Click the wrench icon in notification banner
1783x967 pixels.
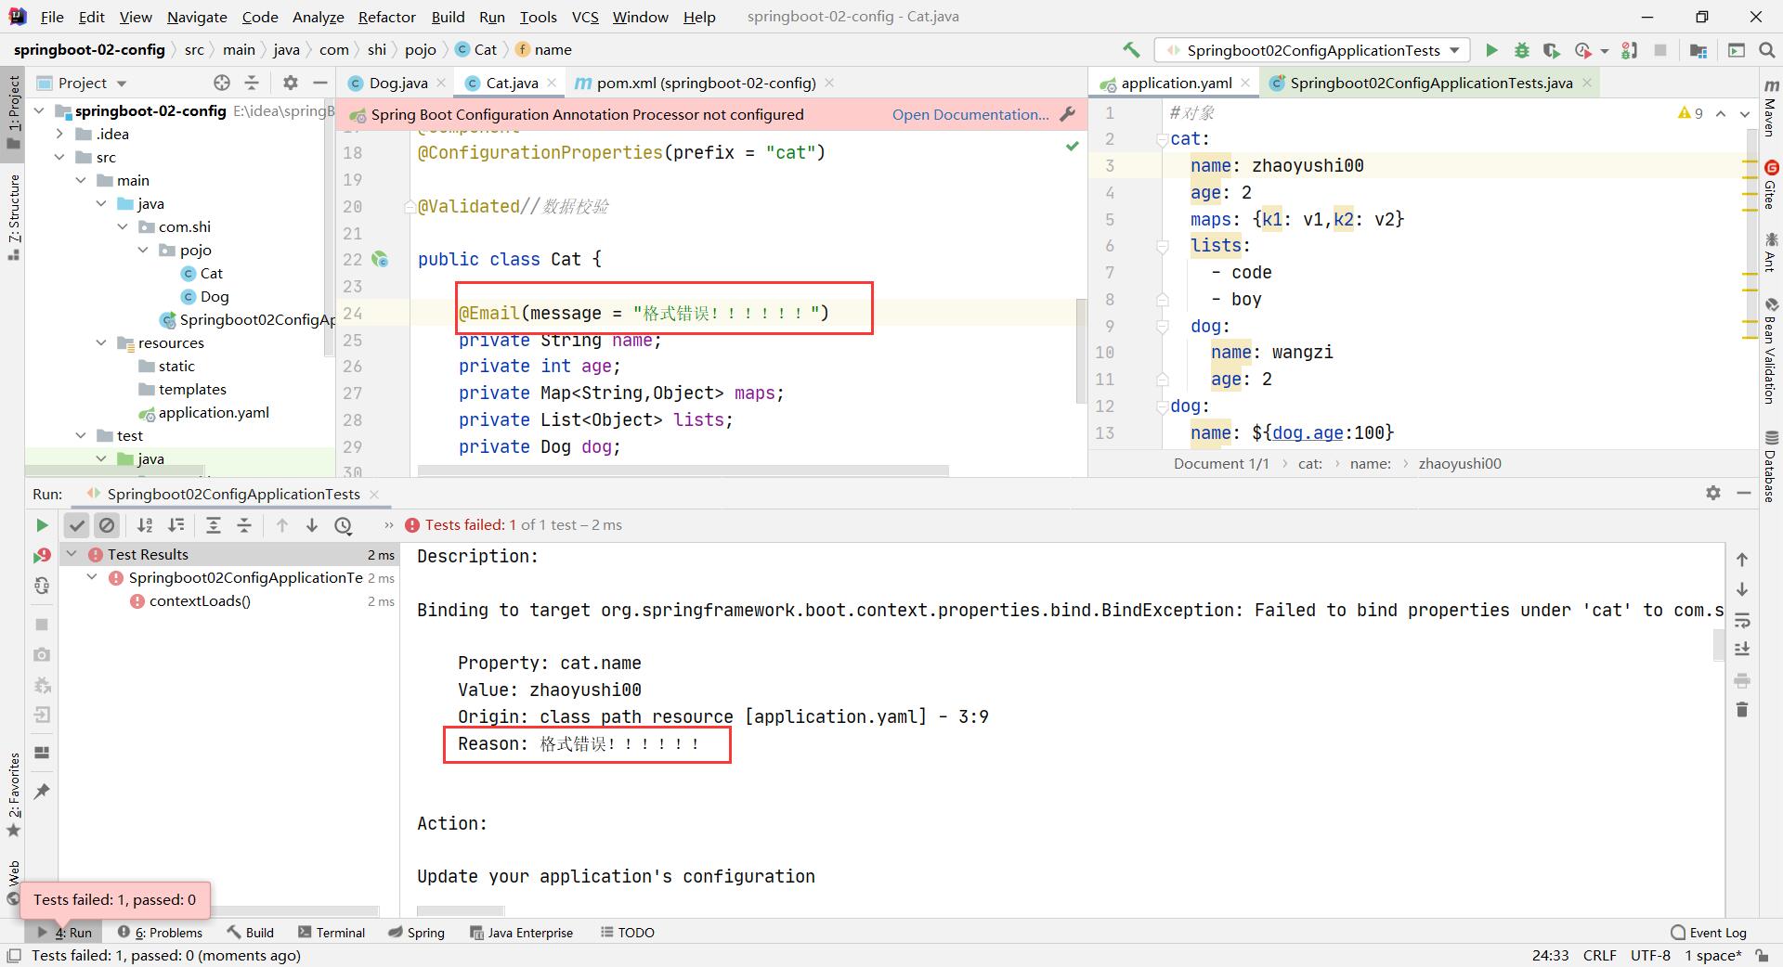coord(1068,114)
